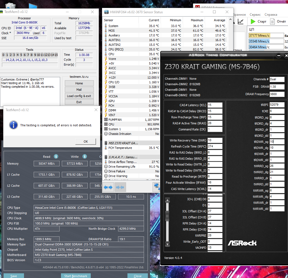Click the FSB : DRAM ratio field

277,87
